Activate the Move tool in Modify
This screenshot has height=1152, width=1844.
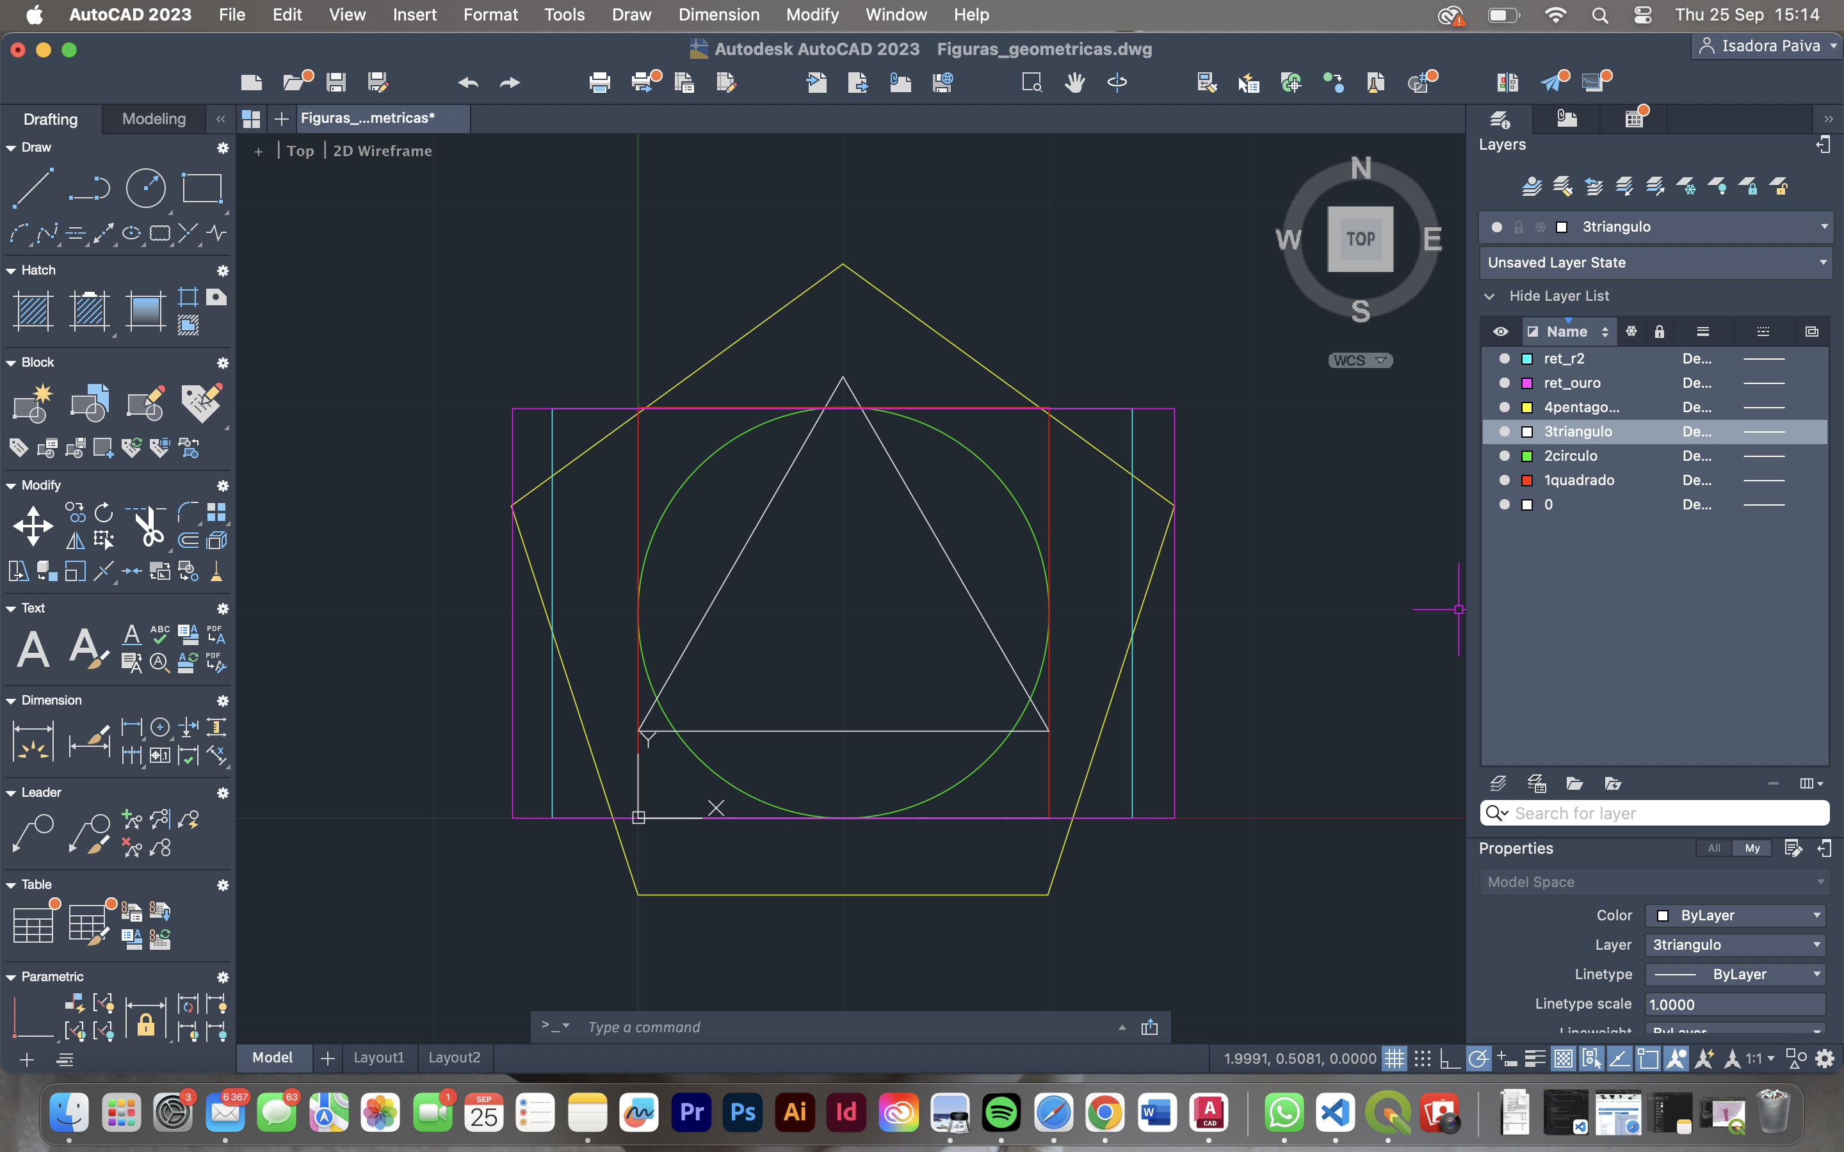coord(33,527)
